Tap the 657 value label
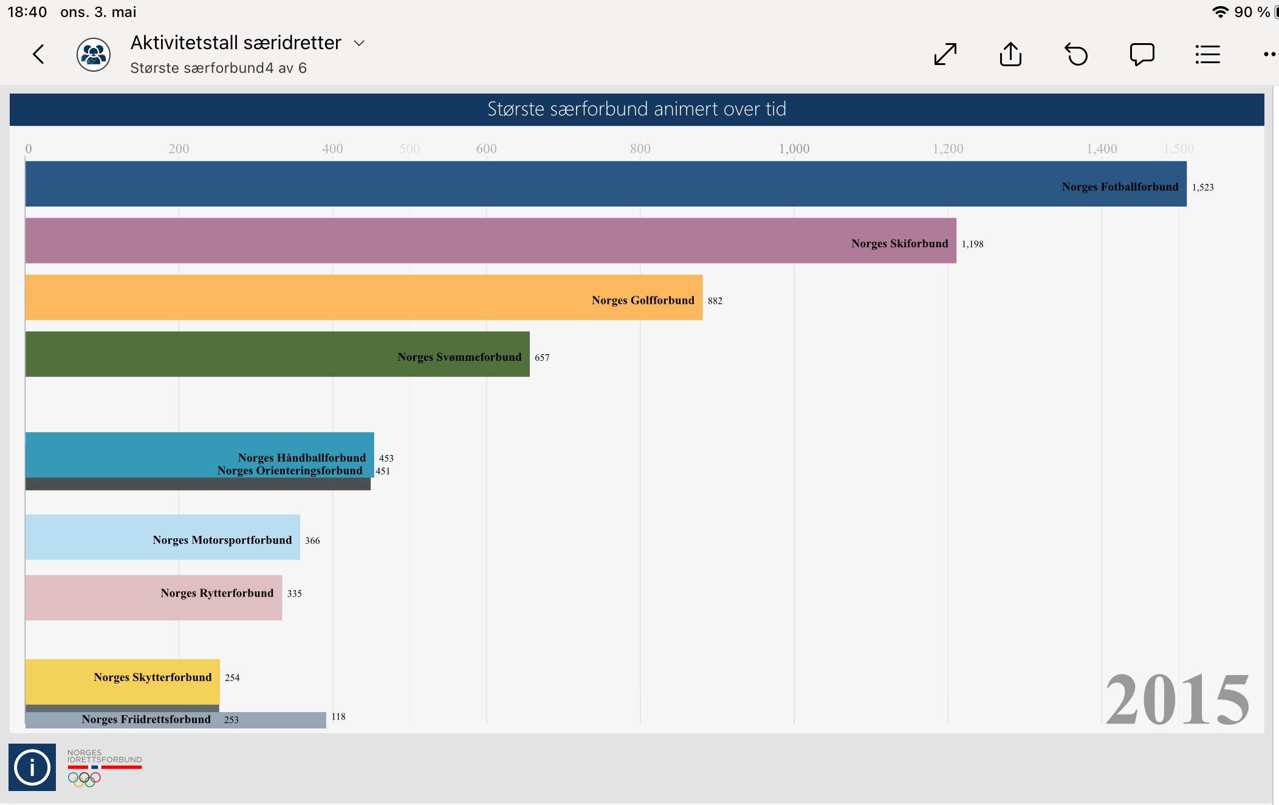The height and width of the screenshot is (805, 1279). click(x=542, y=358)
